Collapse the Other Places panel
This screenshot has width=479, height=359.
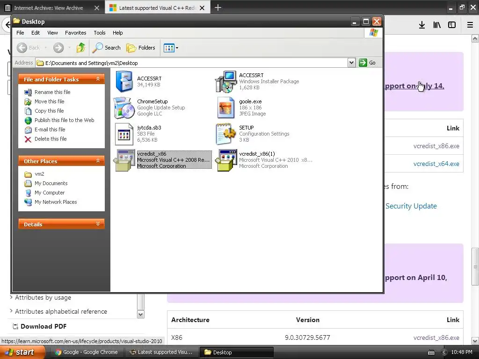(x=98, y=161)
